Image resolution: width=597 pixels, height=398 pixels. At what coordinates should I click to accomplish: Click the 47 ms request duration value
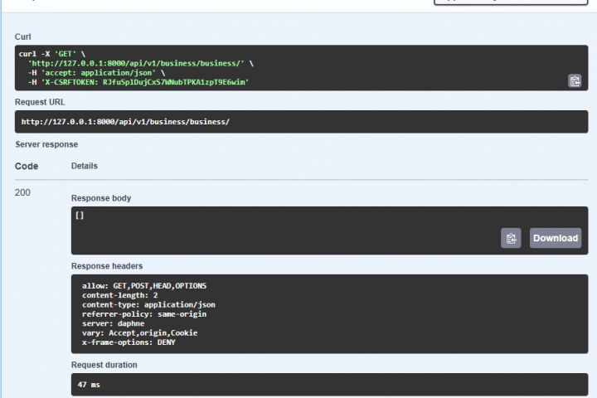pyautogui.click(x=89, y=385)
